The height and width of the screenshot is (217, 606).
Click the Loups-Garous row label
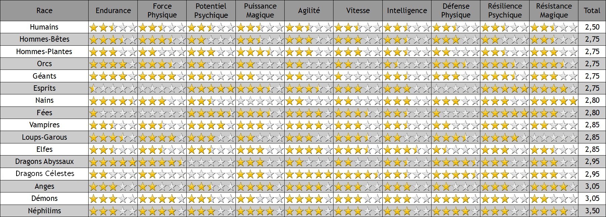(44, 137)
